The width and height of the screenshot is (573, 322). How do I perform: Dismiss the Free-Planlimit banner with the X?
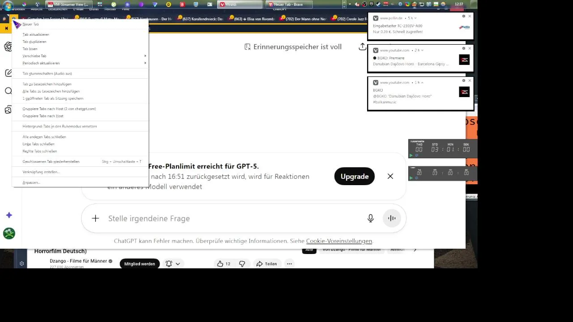390,176
